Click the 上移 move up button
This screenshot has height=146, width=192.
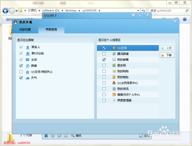167,48
